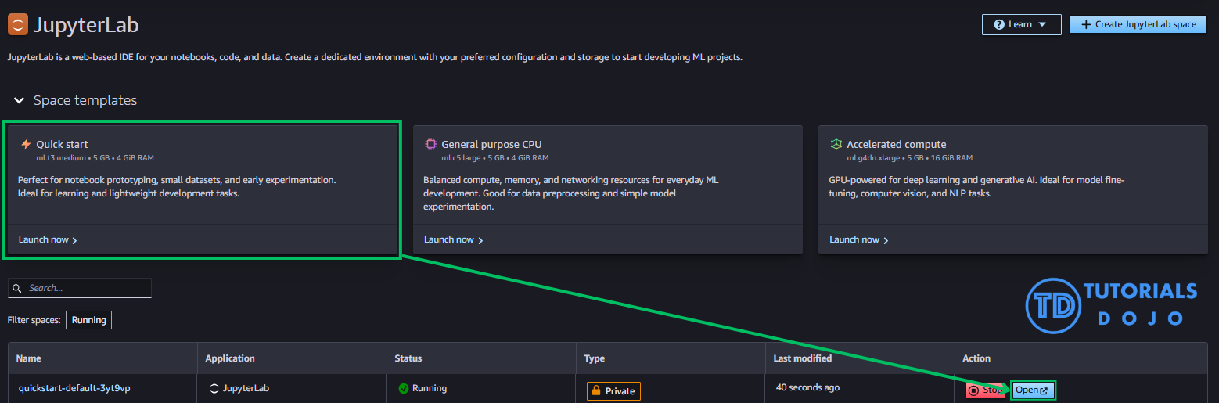Collapse the Space templates section

pos(19,101)
